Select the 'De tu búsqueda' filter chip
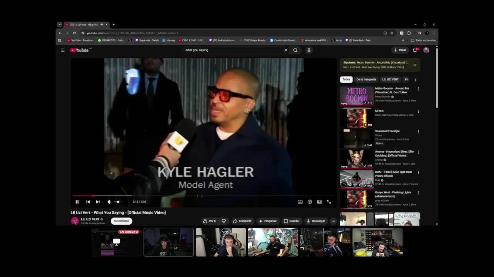Viewport: 494px width, 277px height. [366, 80]
